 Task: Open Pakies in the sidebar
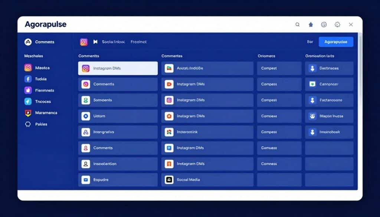coord(41,124)
